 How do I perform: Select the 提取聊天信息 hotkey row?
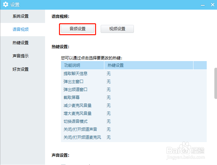134,73
